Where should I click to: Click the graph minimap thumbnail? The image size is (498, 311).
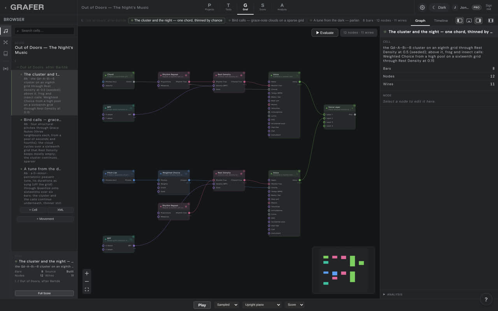click(x=344, y=270)
